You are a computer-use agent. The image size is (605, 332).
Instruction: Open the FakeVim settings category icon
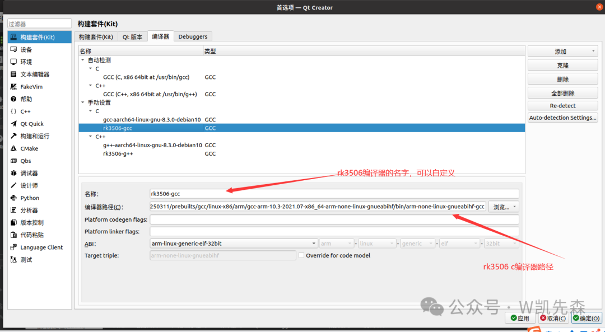(x=14, y=87)
